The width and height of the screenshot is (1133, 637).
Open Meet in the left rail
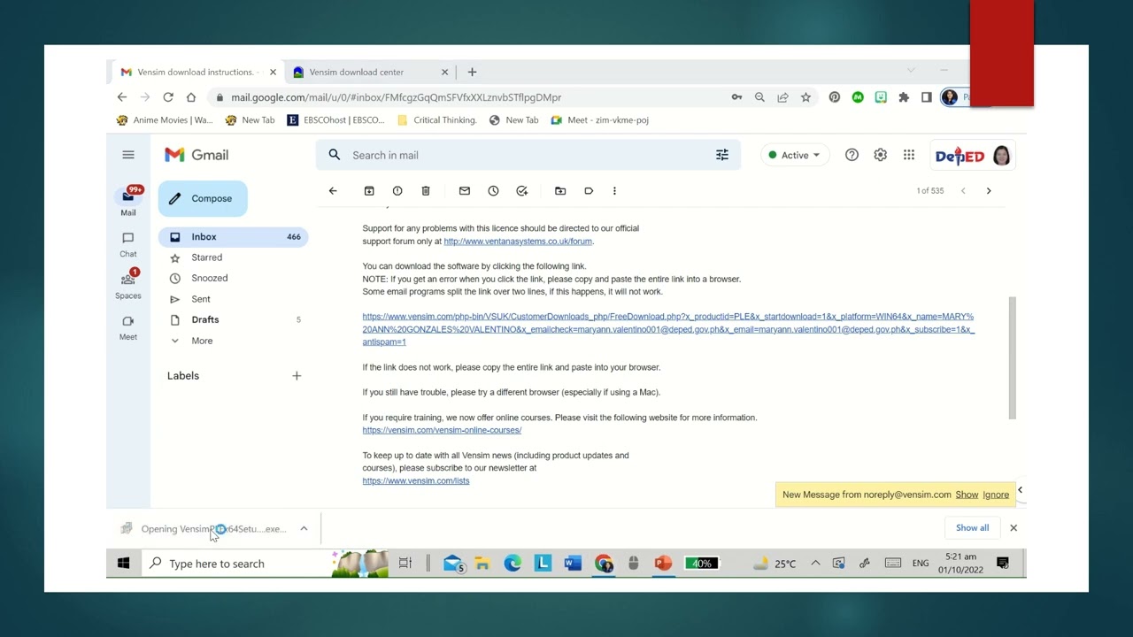point(128,327)
